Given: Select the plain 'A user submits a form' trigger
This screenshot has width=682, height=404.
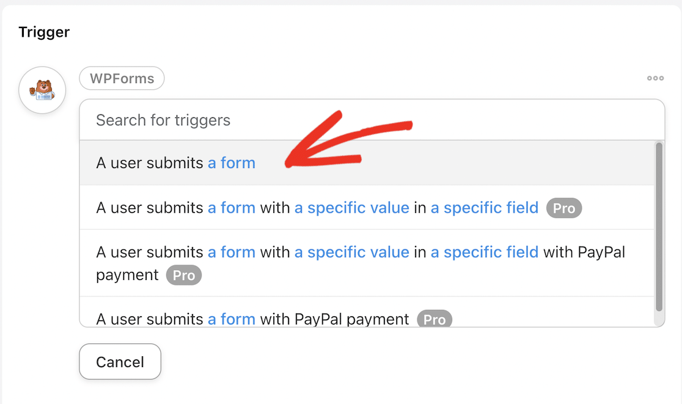Looking at the screenshot, I should [x=150, y=163].
